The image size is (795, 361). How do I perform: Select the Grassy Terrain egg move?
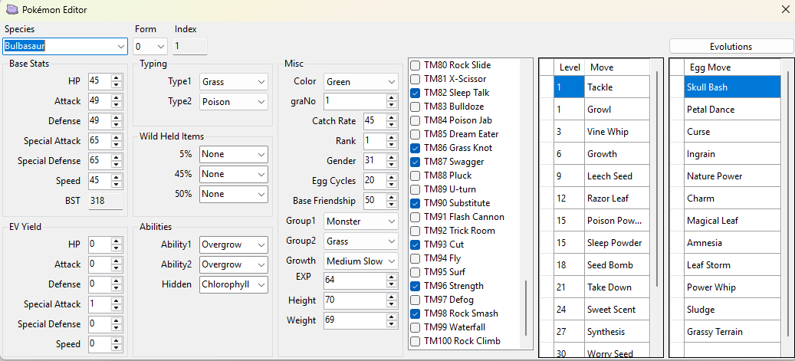[732, 332]
